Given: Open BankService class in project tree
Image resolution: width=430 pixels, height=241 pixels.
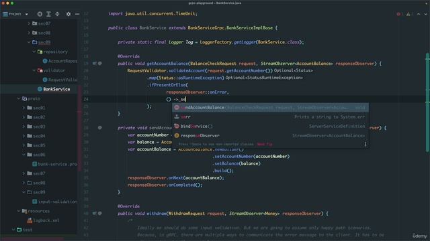Looking at the screenshot, I should coord(56,89).
